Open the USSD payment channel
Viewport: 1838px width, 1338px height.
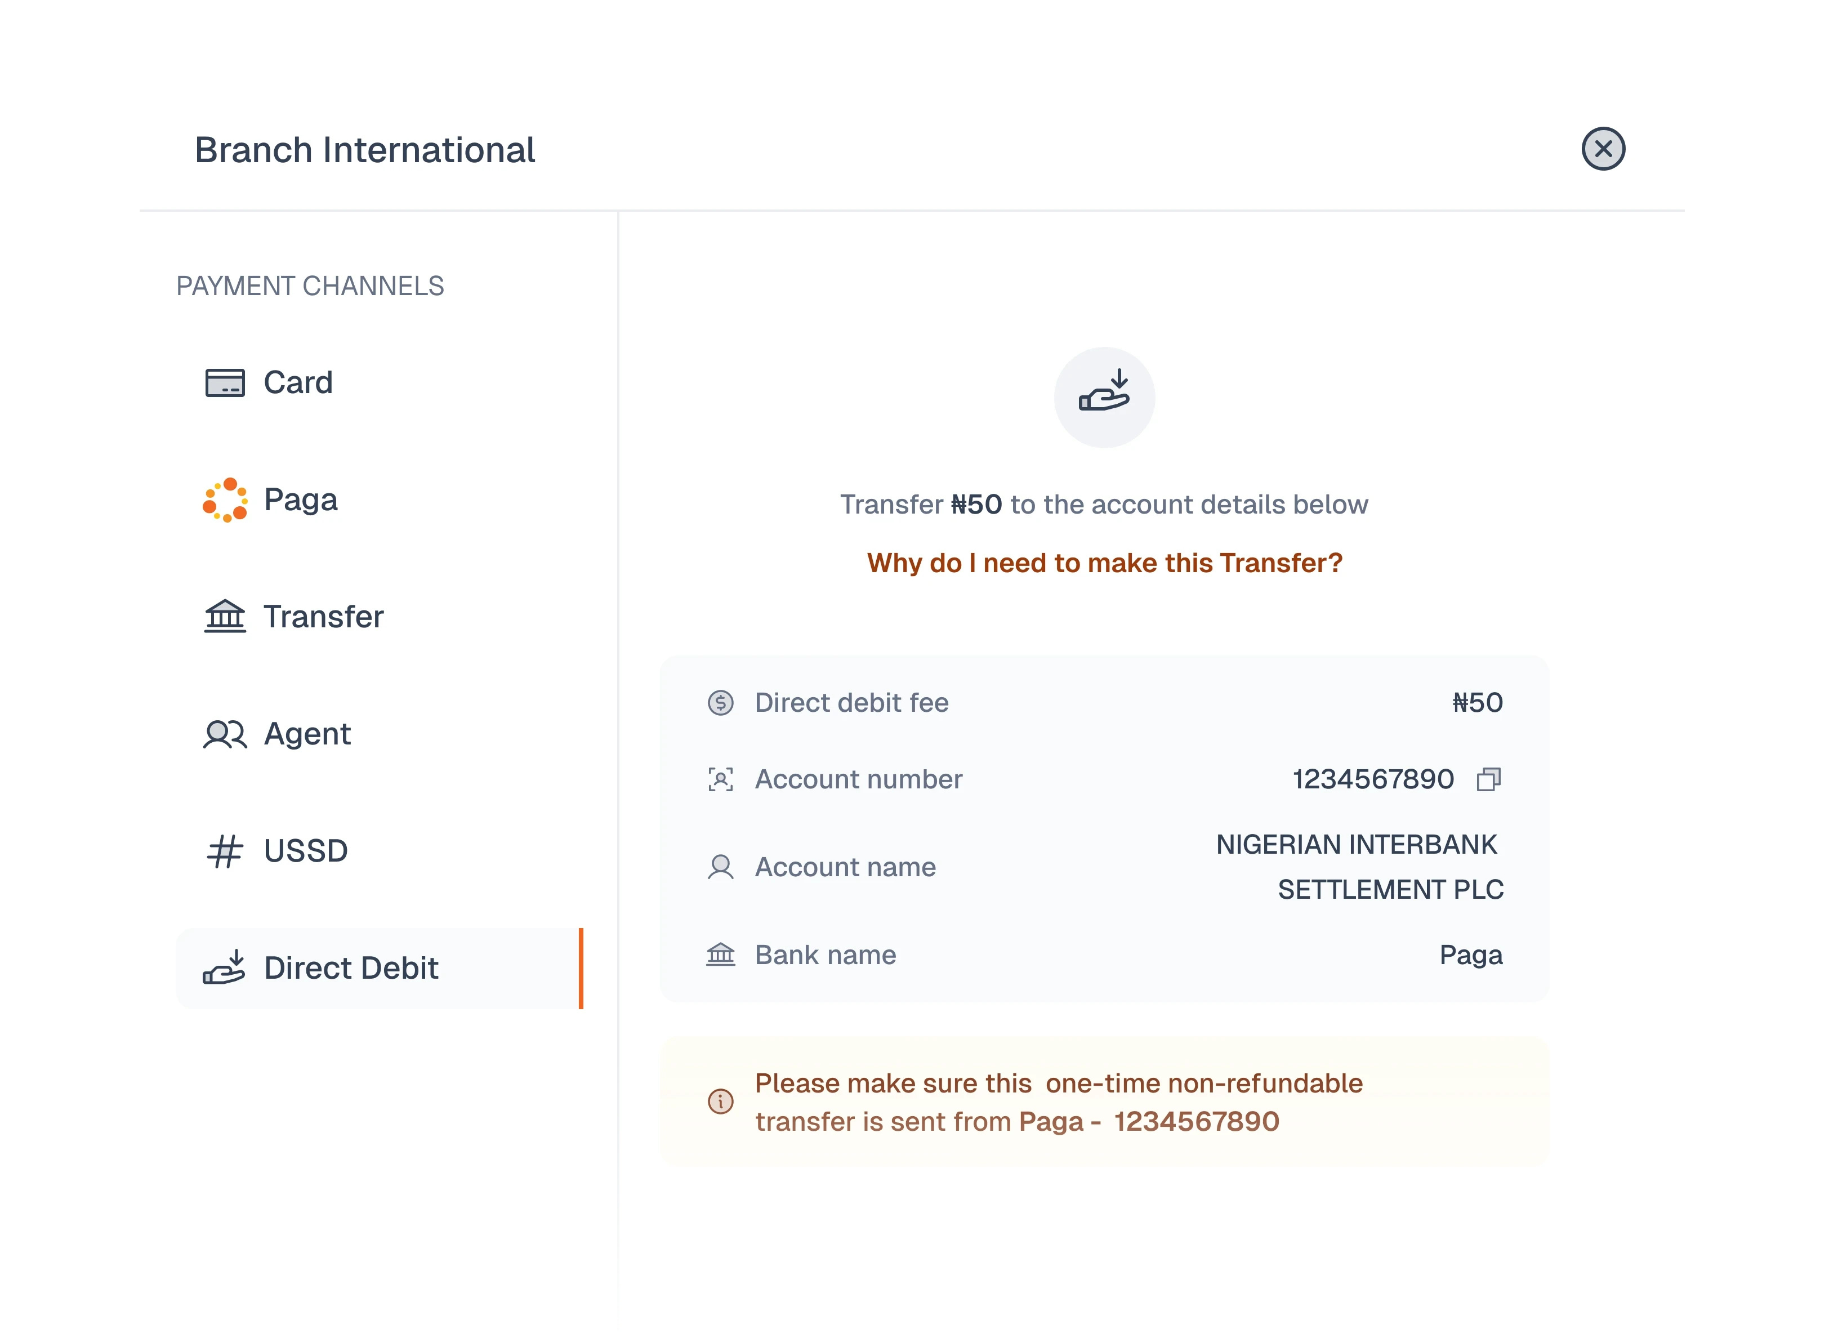(x=306, y=851)
